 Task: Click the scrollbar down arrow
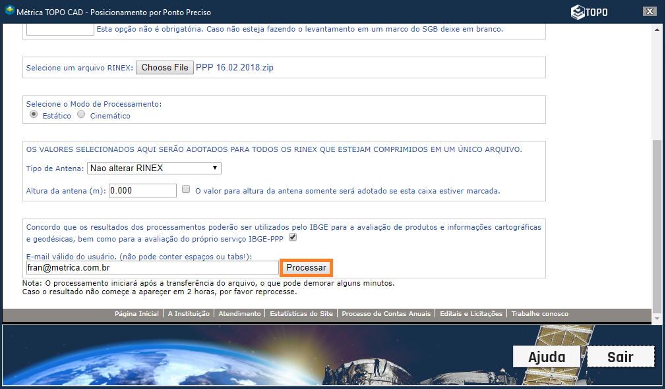pyautogui.click(x=657, y=318)
